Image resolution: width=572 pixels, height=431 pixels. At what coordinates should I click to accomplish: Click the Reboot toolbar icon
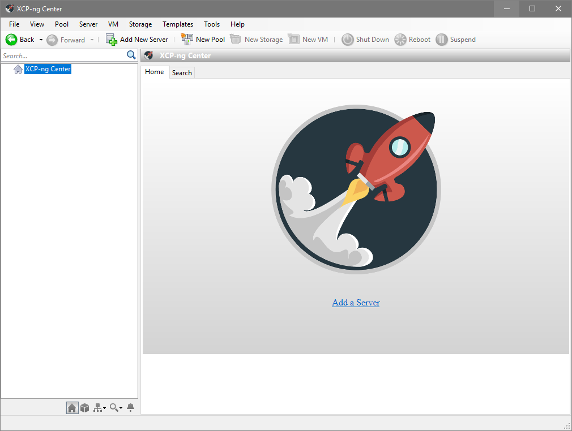pos(400,40)
